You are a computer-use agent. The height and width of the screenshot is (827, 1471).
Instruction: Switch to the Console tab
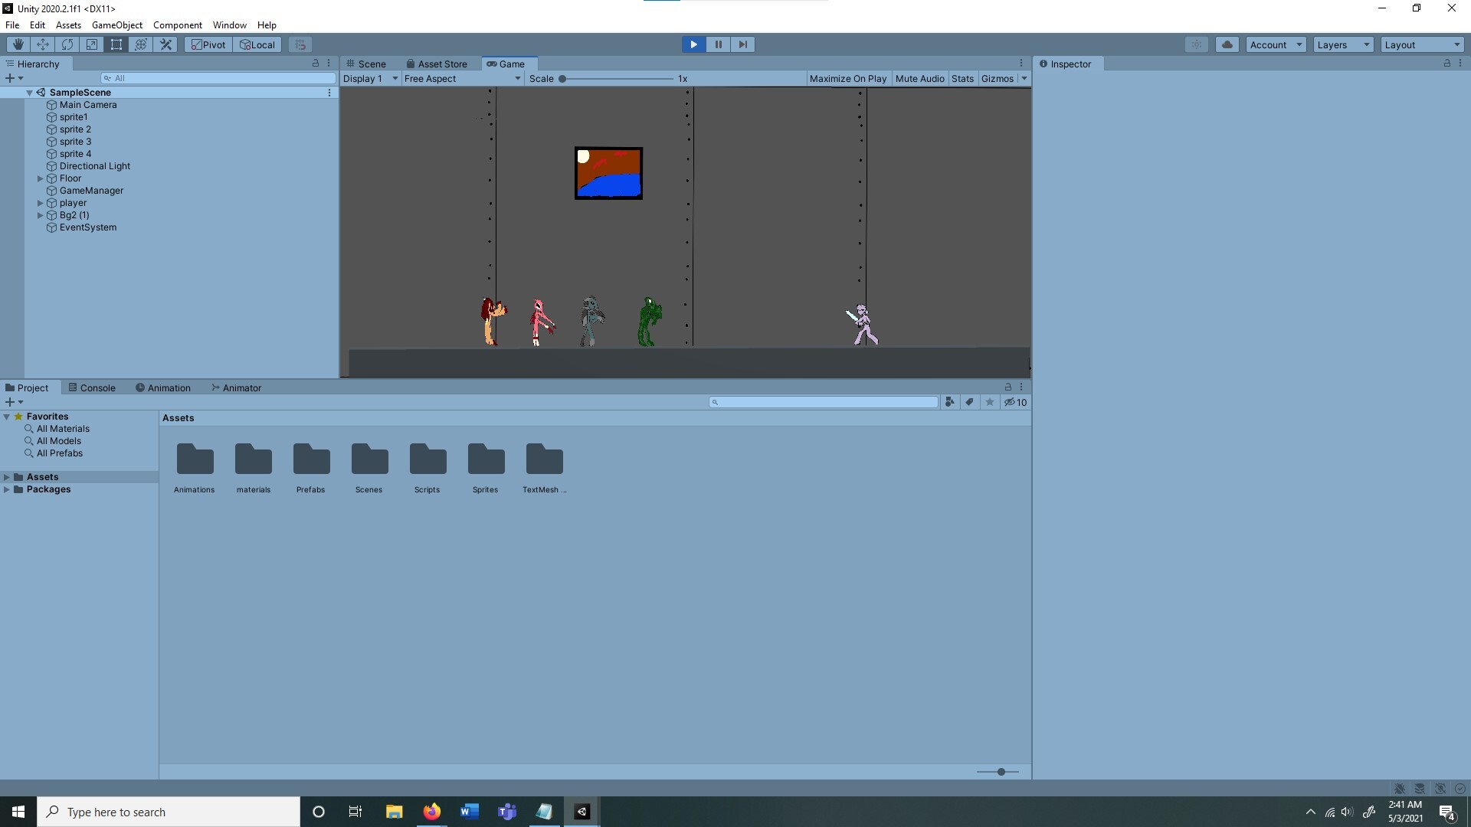(x=92, y=387)
